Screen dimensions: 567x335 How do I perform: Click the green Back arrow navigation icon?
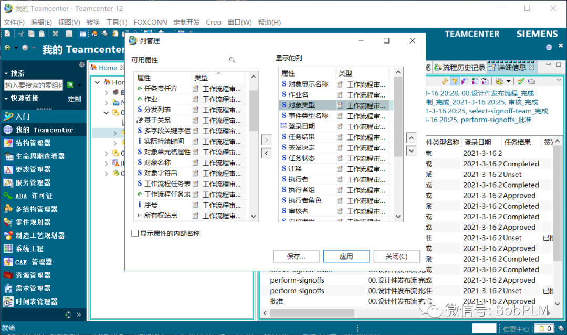point(7,48)
